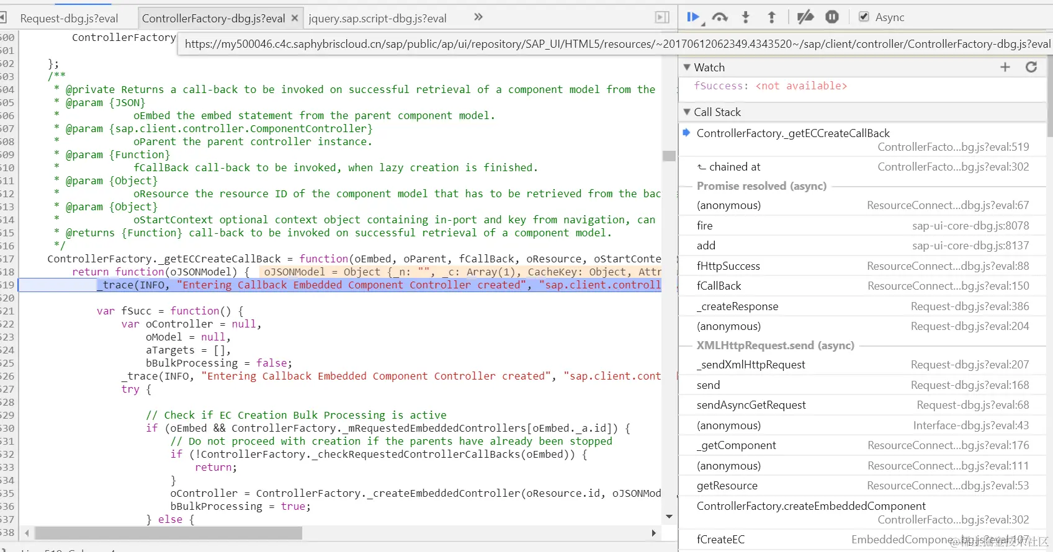Collapse the Call Stack section
The width and height of the screenshot is (1053, 552).
point(687,112)
